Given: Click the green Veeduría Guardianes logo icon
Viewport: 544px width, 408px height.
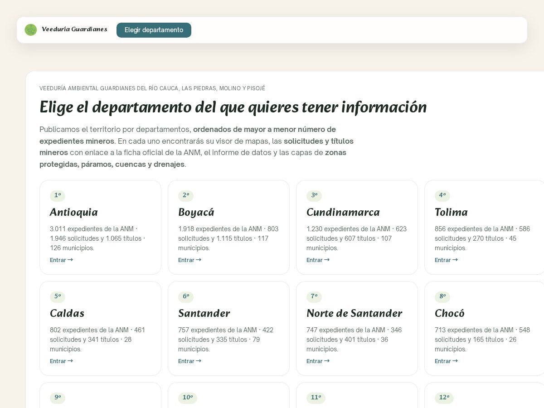Looking at the screenshot, I should (x=31, y=30).
